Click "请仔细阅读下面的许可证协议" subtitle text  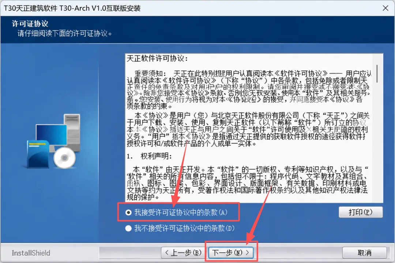(64, 34)
